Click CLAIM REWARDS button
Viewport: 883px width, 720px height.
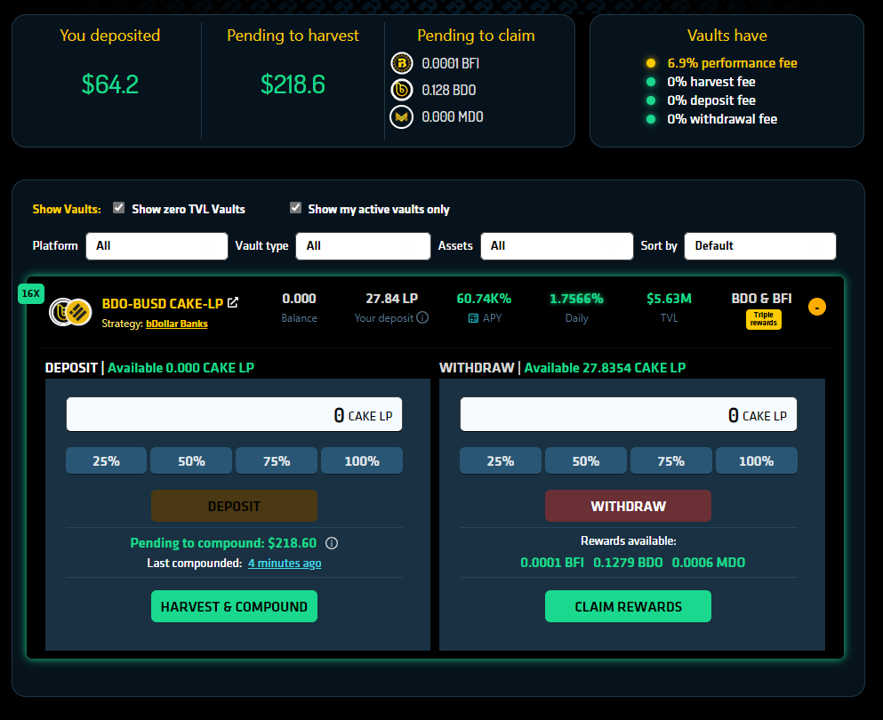click(x=628, y=606)
